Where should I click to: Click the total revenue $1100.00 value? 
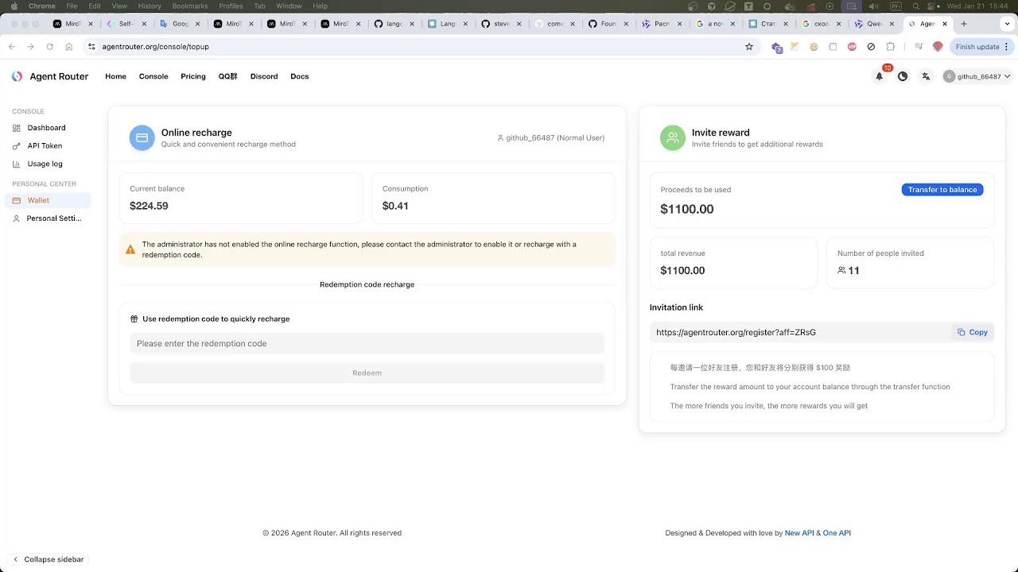coord(682,271)
